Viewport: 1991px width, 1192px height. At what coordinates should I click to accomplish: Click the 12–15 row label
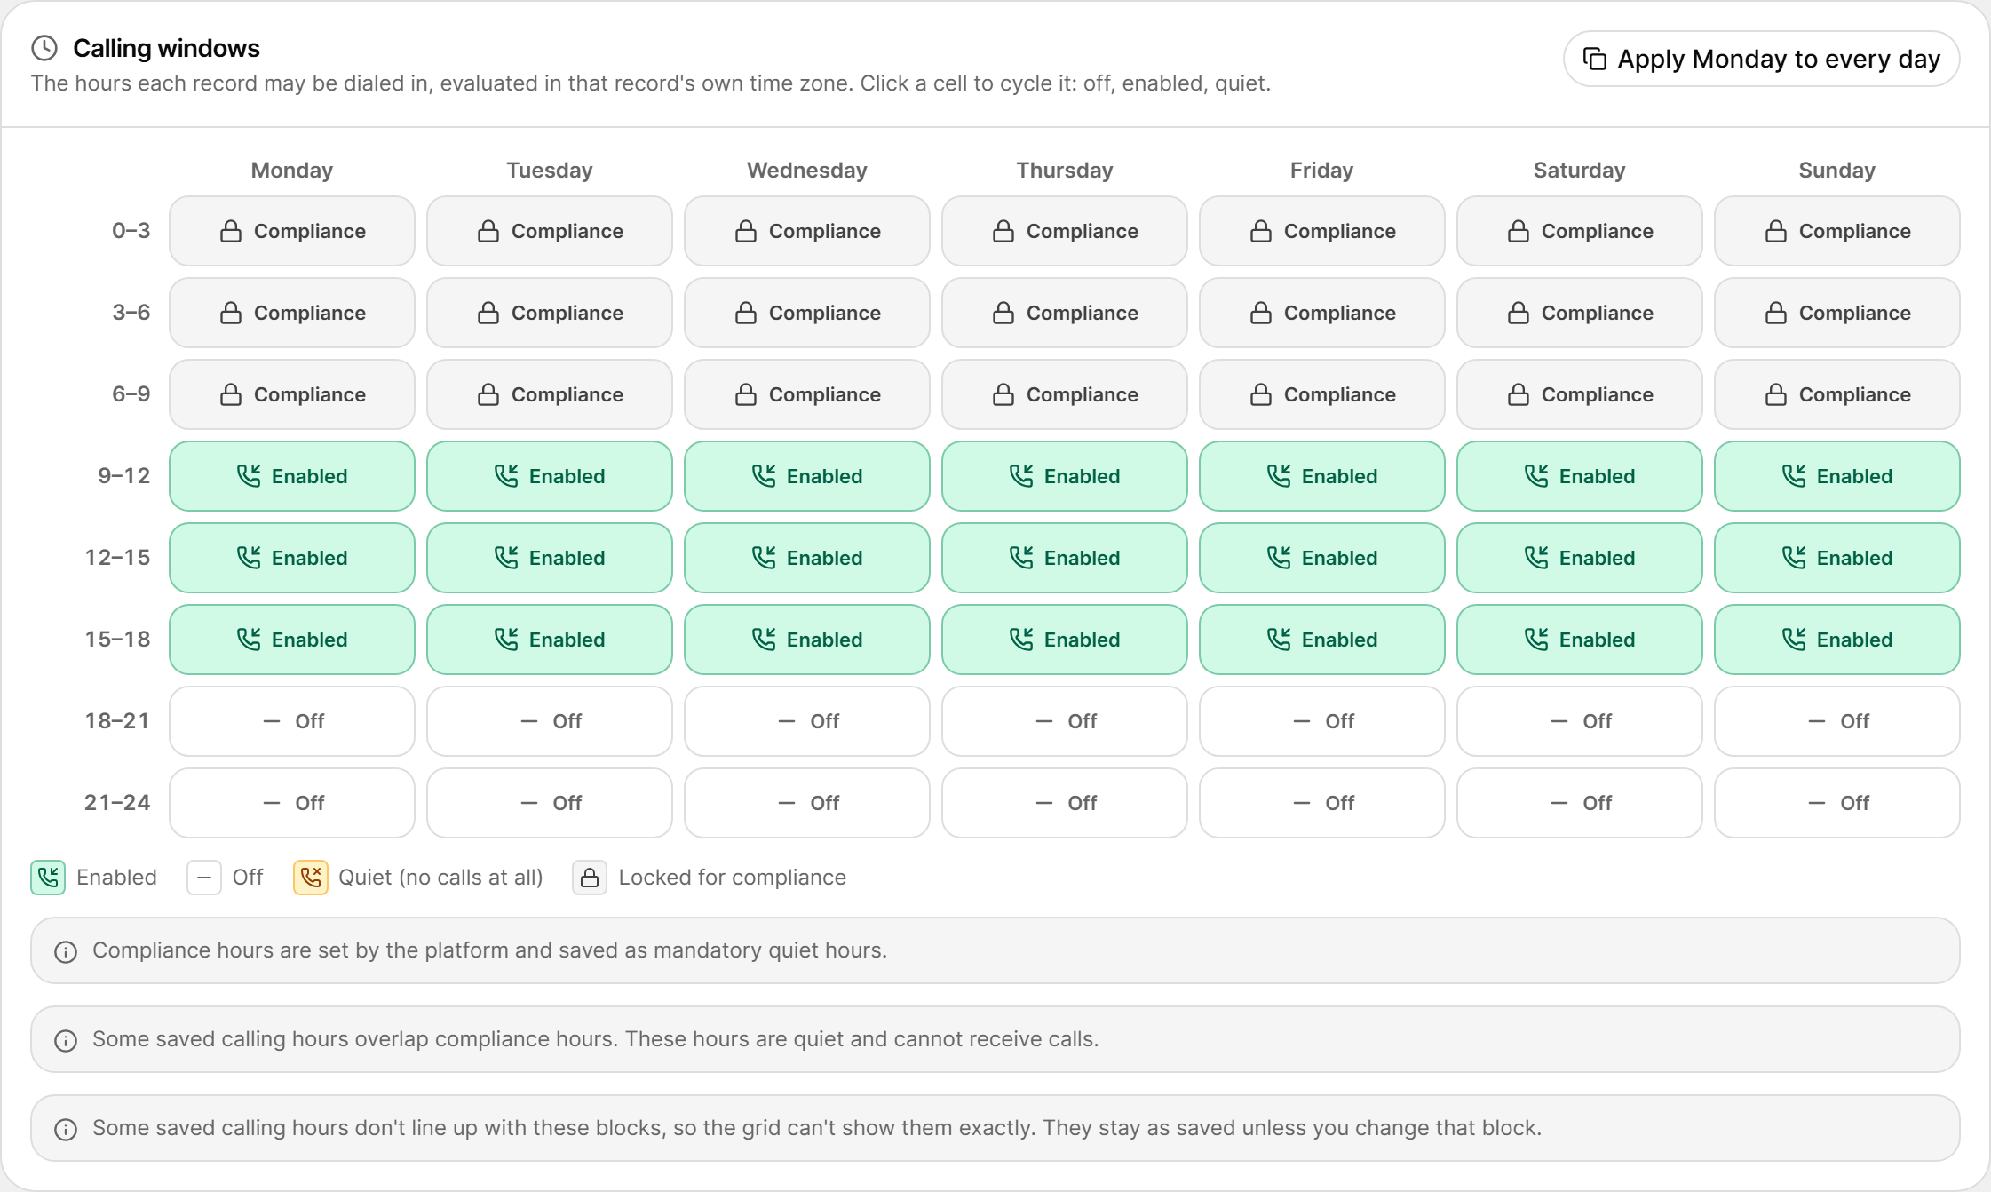pyautogui.click(x=117, y=558)
